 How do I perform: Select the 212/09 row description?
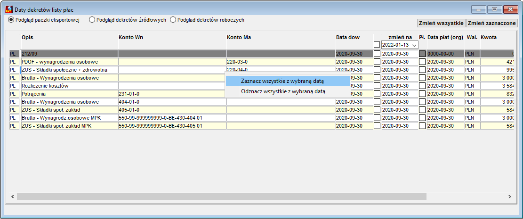pos(69,53)
